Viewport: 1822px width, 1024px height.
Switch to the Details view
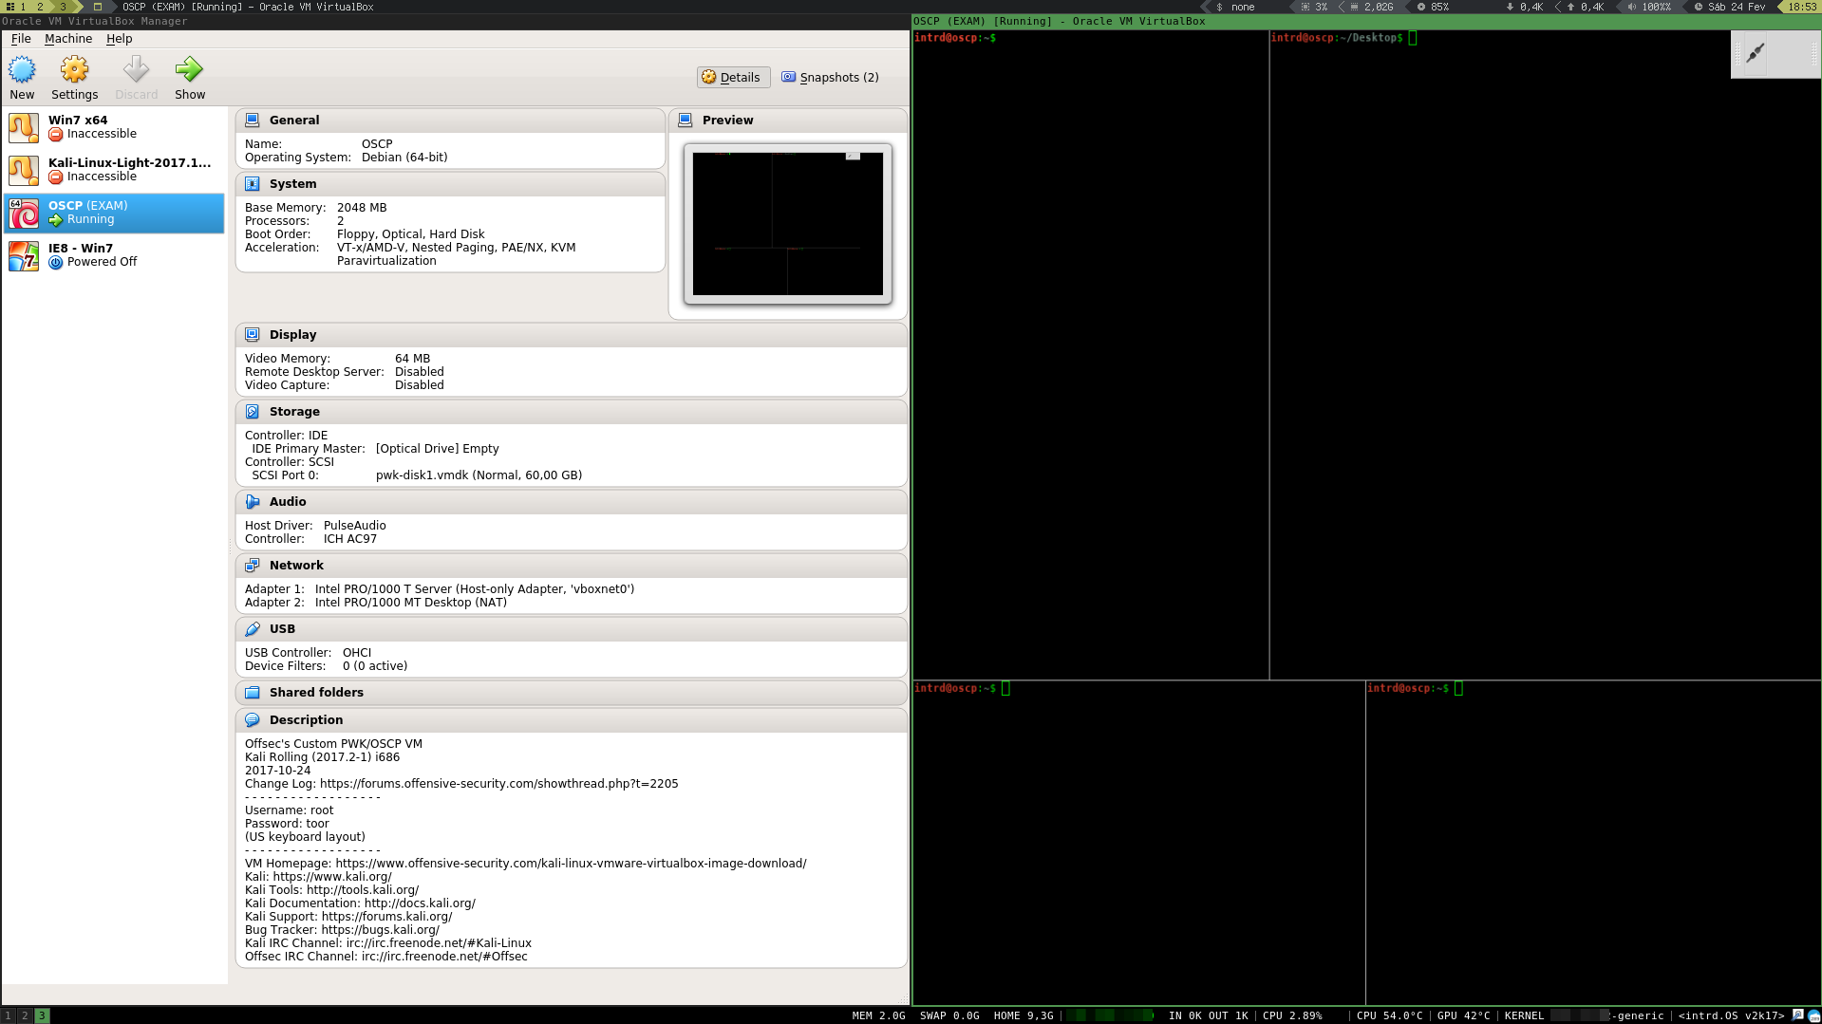[733, 78]
